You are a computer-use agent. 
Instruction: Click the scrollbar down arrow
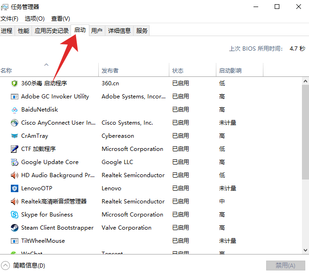click(305, 250)
